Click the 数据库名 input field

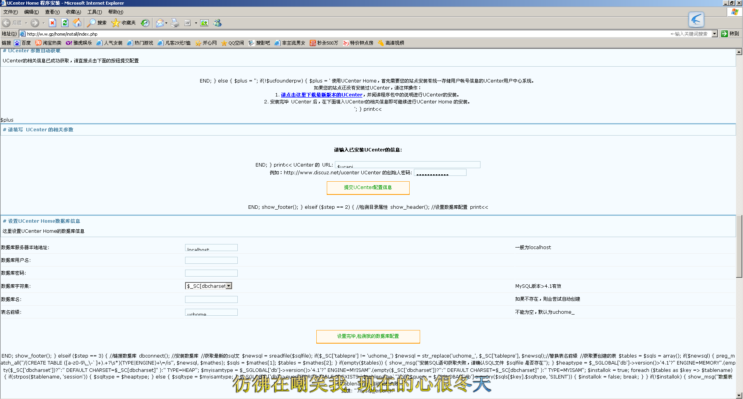211,299
